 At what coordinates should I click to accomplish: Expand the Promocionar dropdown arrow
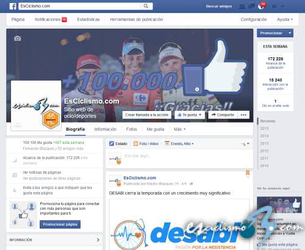point(290,33)
